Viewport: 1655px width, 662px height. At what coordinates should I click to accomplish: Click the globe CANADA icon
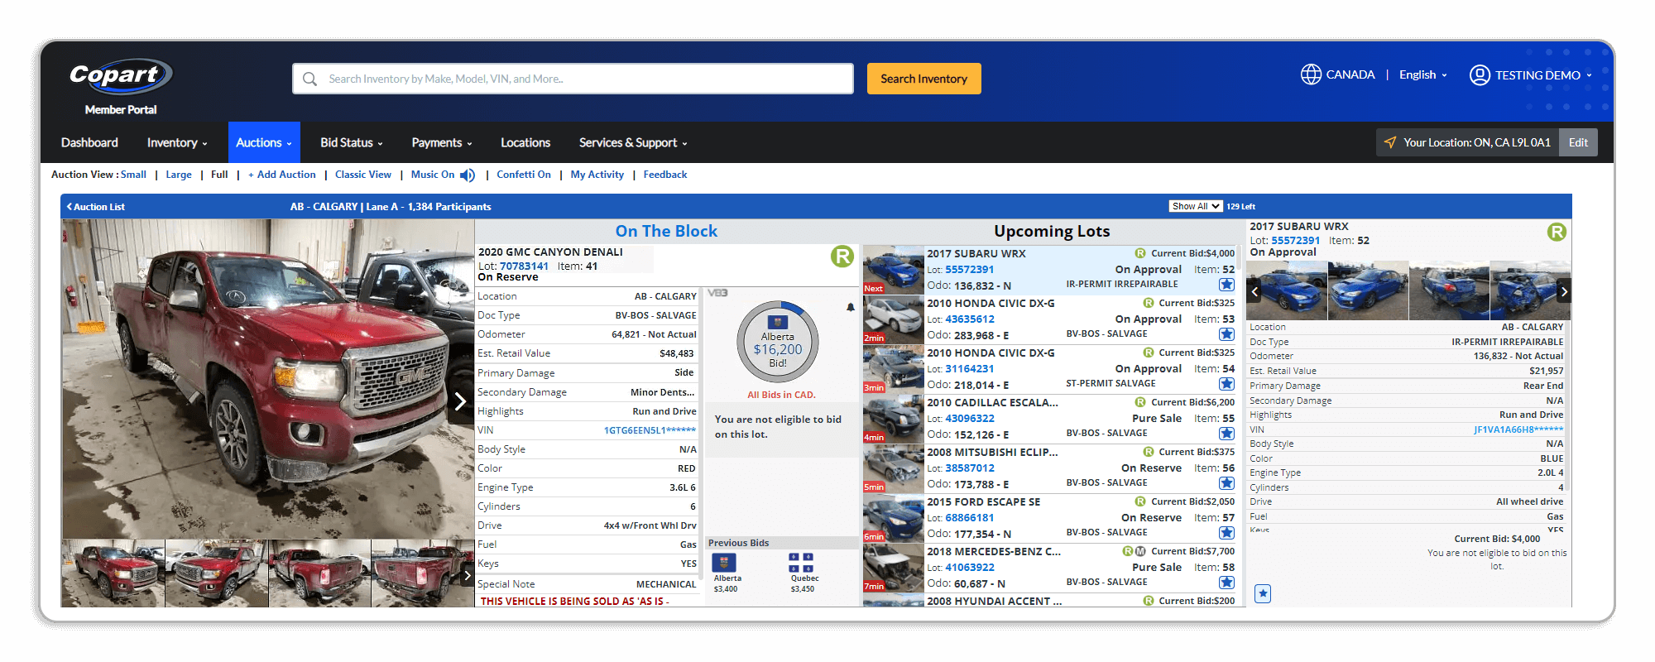[x=1311, y=74]
